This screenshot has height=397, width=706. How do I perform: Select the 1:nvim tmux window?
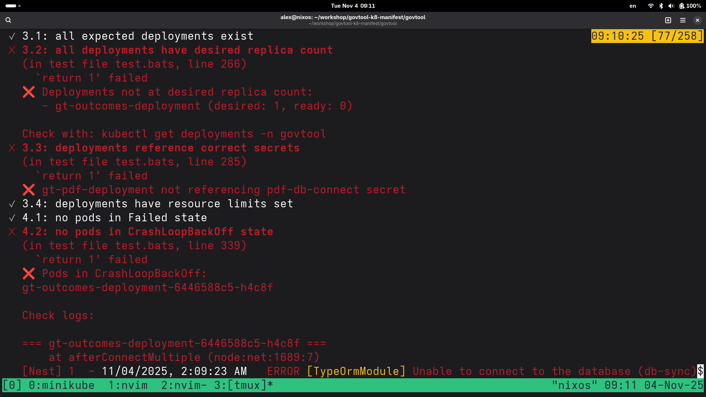tap(128, 385)
